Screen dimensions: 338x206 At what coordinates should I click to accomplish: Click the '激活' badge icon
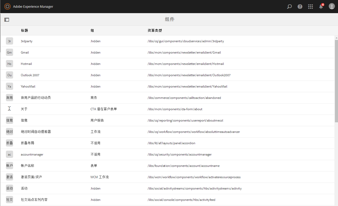(10, 177)
